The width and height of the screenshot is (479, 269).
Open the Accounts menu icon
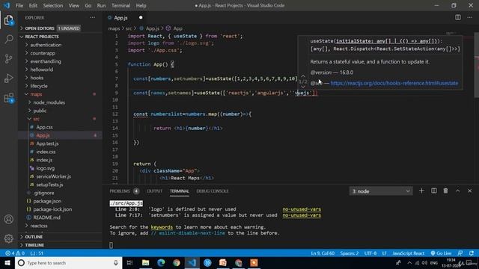pyautogui.click(x=8, y=219)
